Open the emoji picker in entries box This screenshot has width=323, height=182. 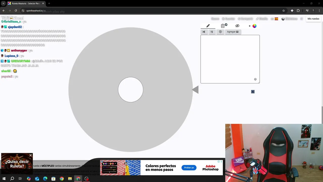[255, 79]
